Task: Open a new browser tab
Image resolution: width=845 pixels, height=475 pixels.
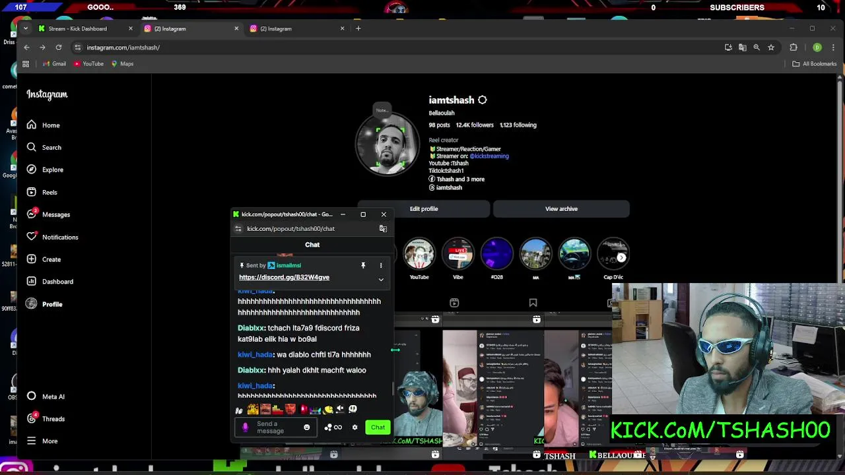Action: [358, 28]
